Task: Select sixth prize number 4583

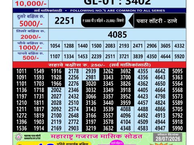Action: (143, 128)
